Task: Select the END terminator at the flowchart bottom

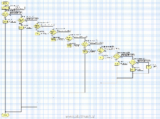Action: click(x=5, y=115)
